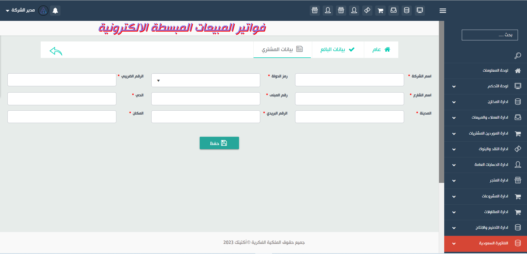The height and width of the screenshot is (254, 527).
Task: Focus the اسم الشارع input field
Action: [349, 99]
